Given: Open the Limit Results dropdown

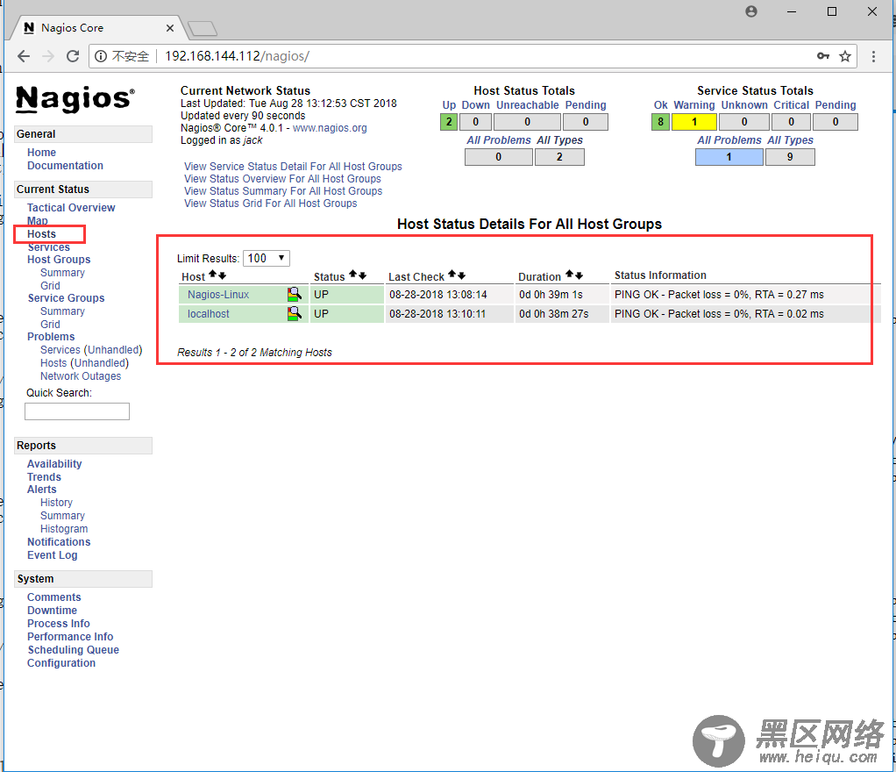Looking at the screenshot, I should [267, 258].
